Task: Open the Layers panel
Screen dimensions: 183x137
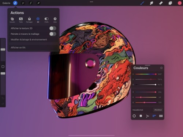Action: (170, 3)
